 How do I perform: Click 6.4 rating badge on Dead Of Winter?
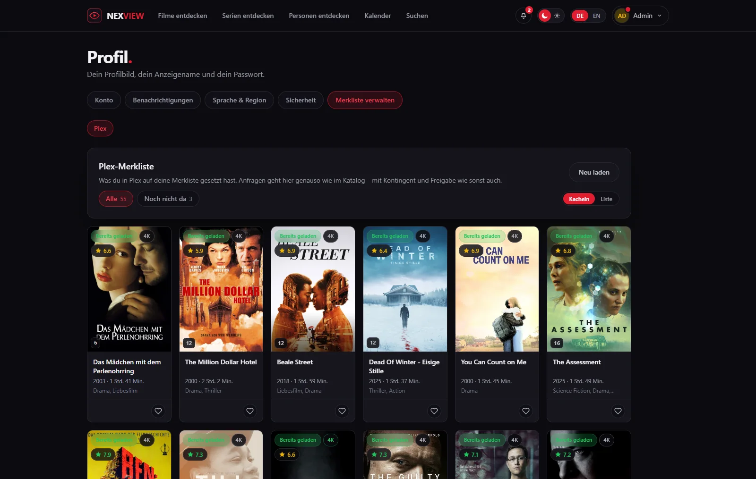(379, 251)
